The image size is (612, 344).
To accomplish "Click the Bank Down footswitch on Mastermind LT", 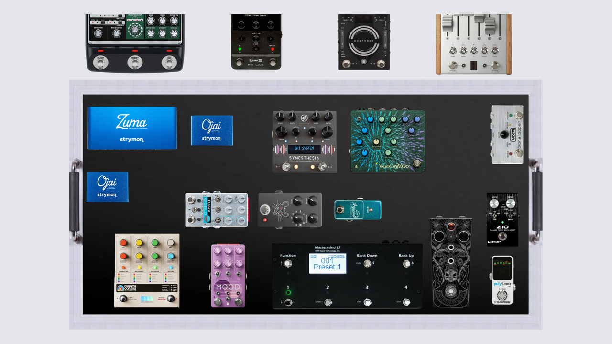I will point(367,263).
